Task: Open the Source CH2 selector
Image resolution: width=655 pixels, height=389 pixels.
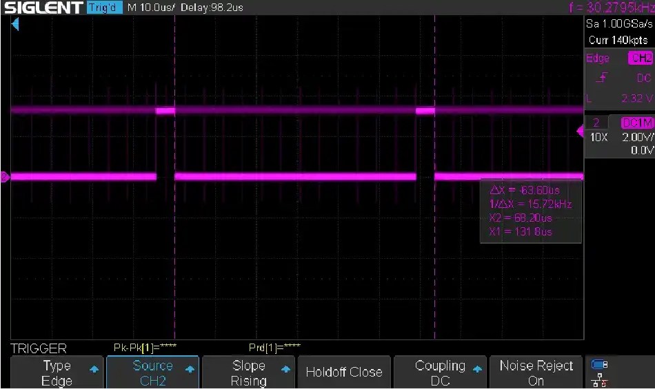Action: [x=152, y=372]
